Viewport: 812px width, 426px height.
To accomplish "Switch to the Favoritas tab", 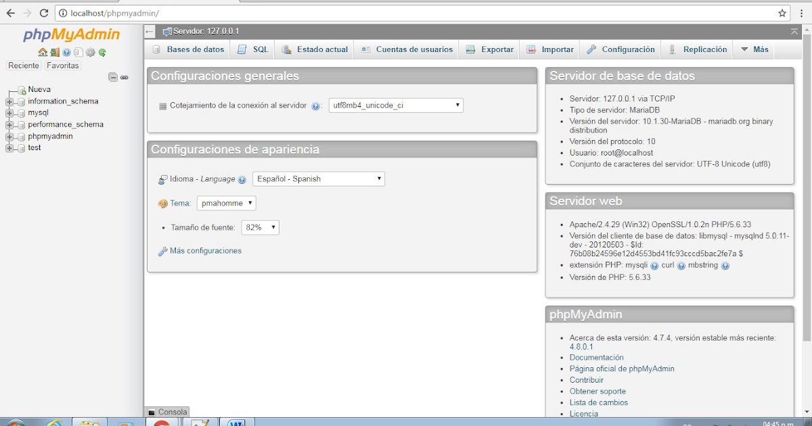I will (x=63, y=65).
